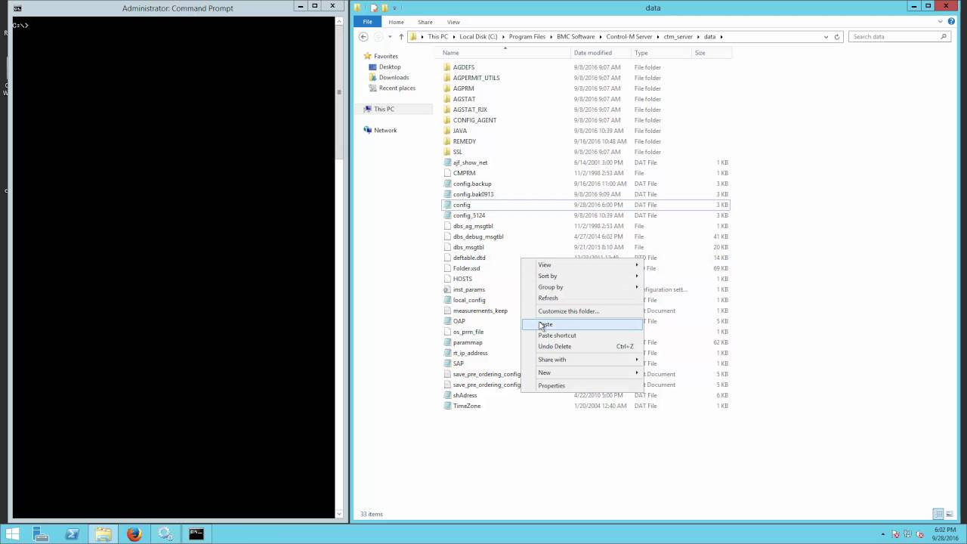Screen dimensions: 967x544
Task: Go back in File Explorer
Action: click(x=363, y=36)
